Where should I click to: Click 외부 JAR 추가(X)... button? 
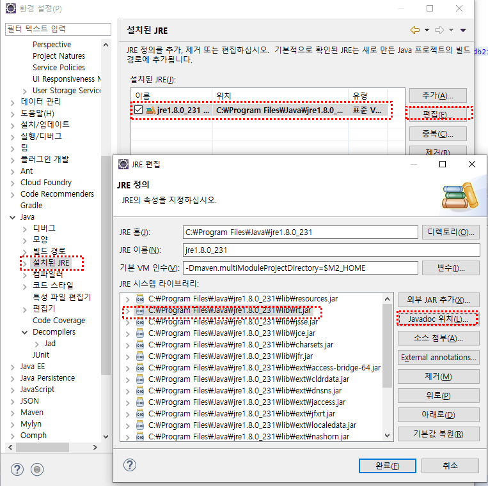tap(439, 300)
